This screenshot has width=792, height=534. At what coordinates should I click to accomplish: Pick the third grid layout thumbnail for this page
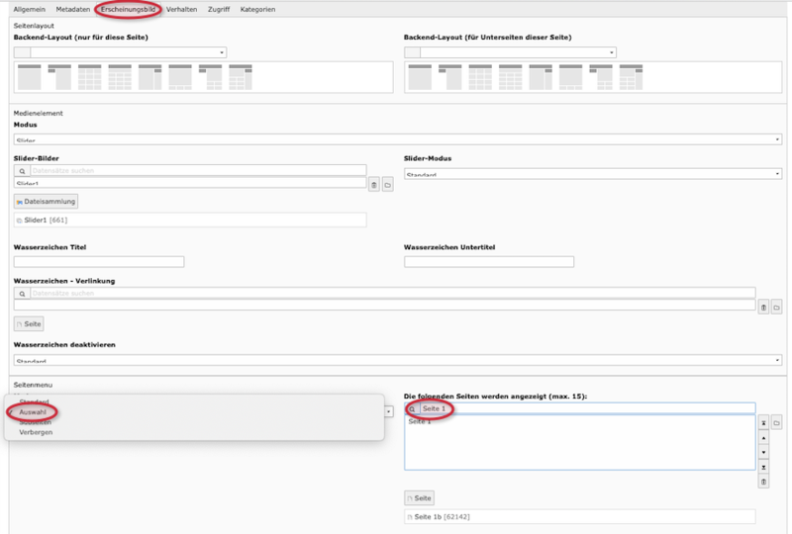coord(90,77)
